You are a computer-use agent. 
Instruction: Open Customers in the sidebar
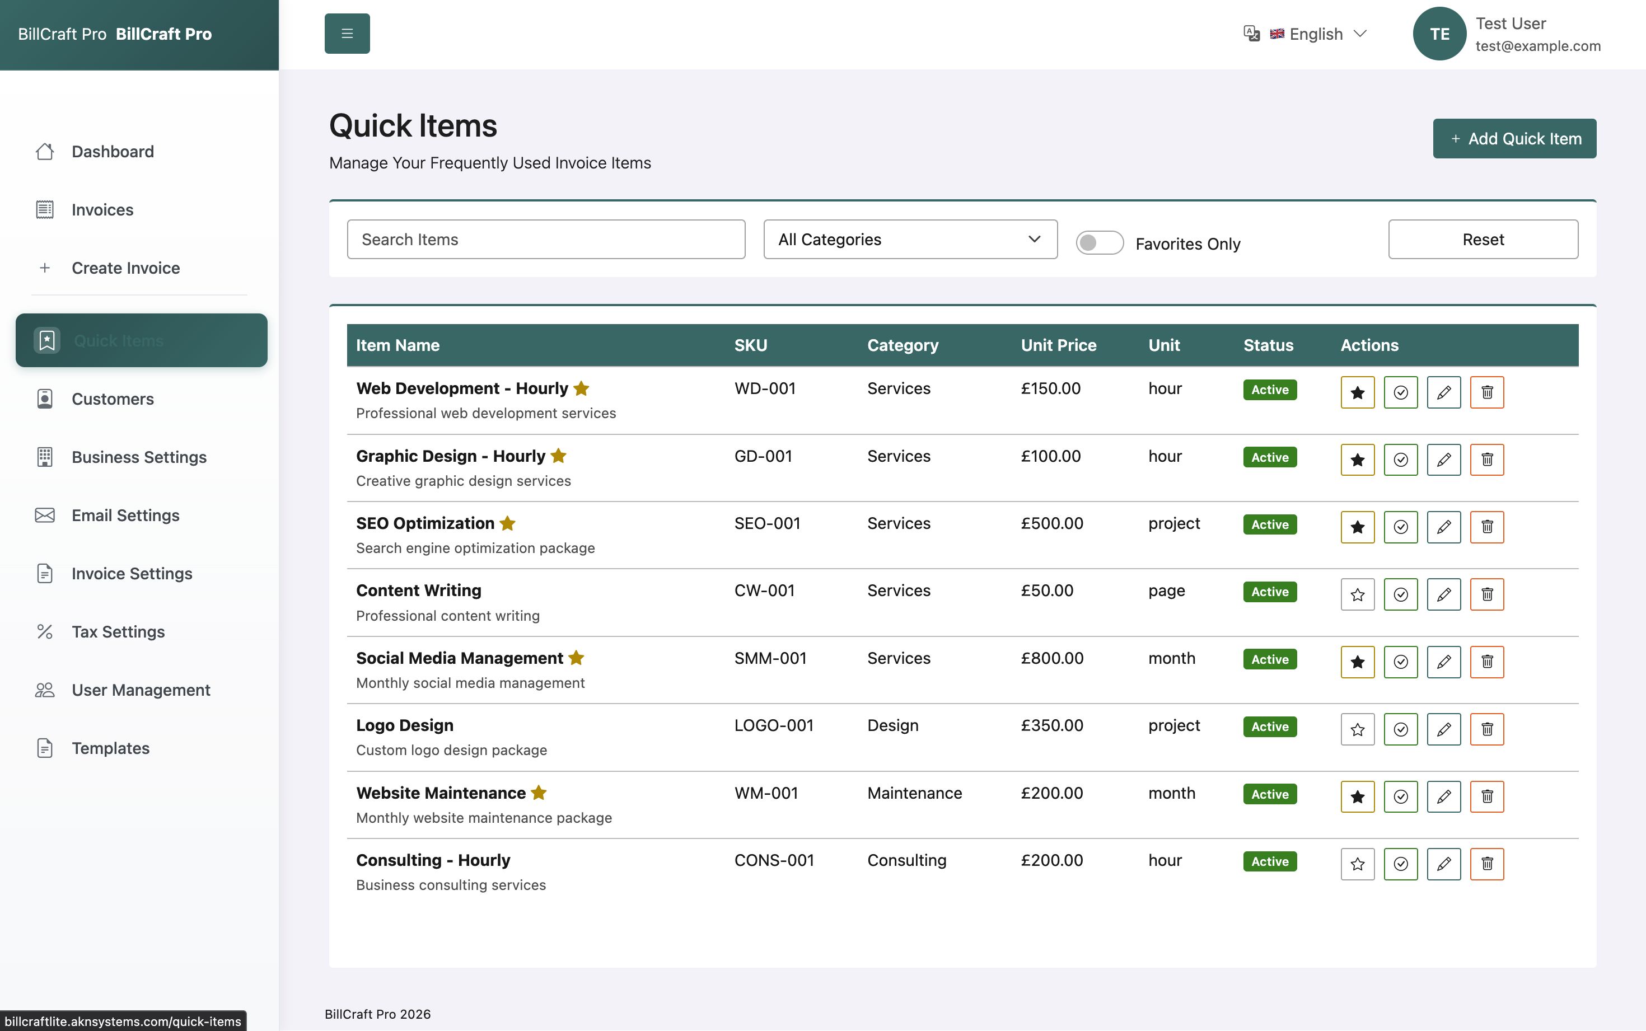pos(113,399)
